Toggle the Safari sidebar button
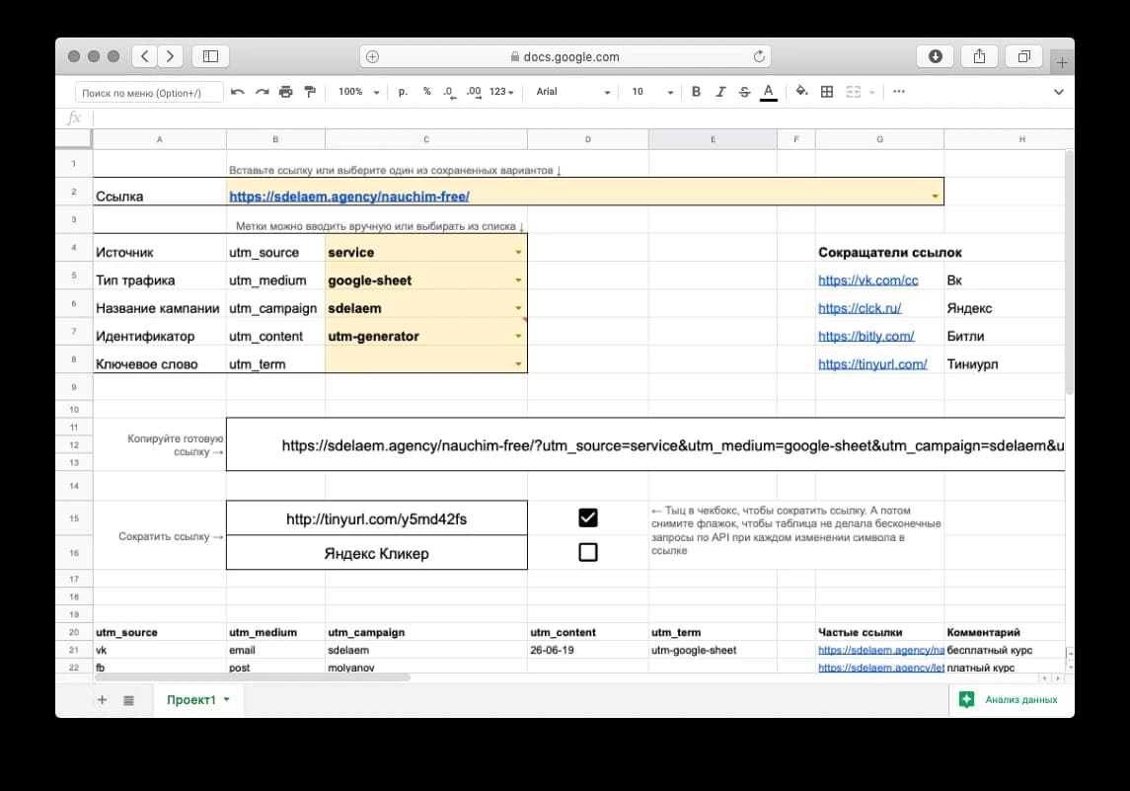Viewport: 1130px width, 791px height. [210, 56]
